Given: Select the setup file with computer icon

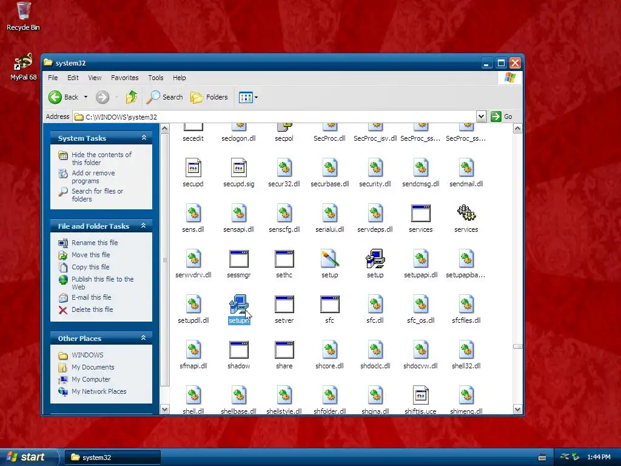Looking at the screenshot, I should pyautogui.click(x=375, y=265).
